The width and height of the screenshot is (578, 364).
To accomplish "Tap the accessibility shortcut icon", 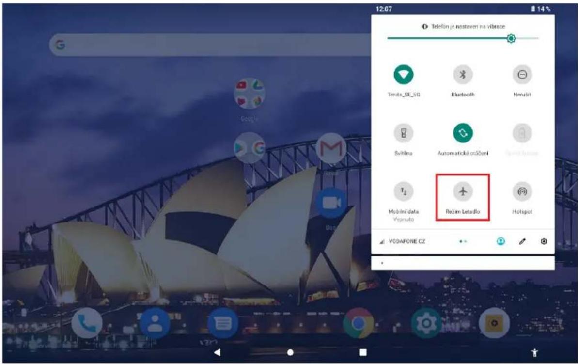I will pyautogui.click(x=534, y=352).
